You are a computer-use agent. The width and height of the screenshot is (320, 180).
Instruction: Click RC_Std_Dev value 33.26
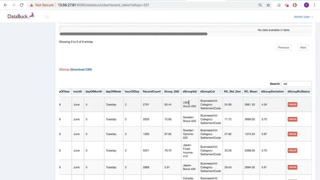tap(228, 150)
